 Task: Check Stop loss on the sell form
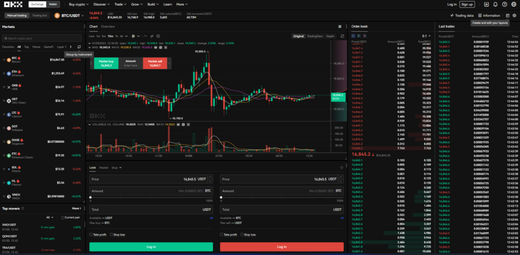click(x=242, y=235)
